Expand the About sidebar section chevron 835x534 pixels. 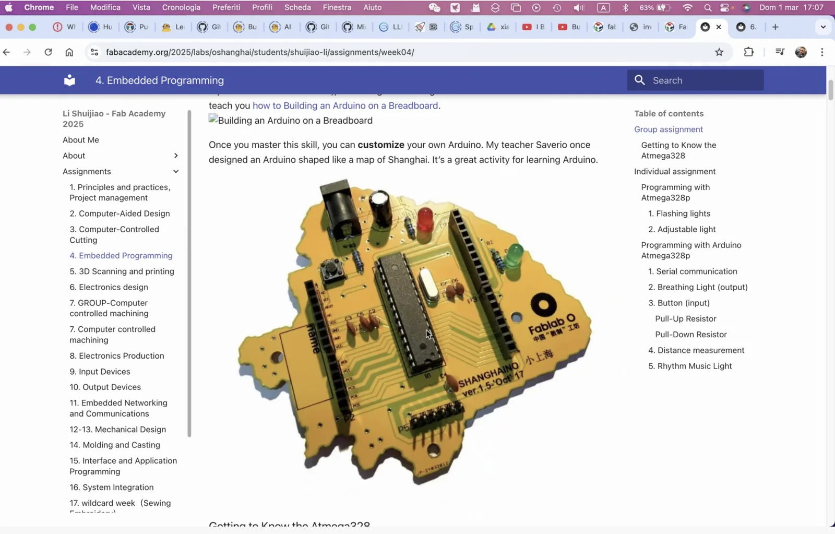[176, 155]
